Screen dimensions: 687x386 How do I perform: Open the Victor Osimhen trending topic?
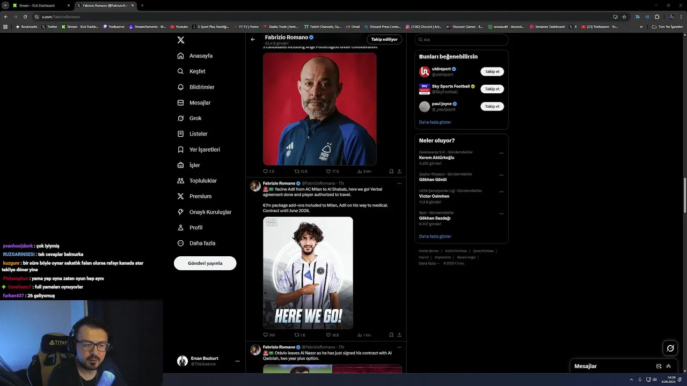tap(461, 196)
